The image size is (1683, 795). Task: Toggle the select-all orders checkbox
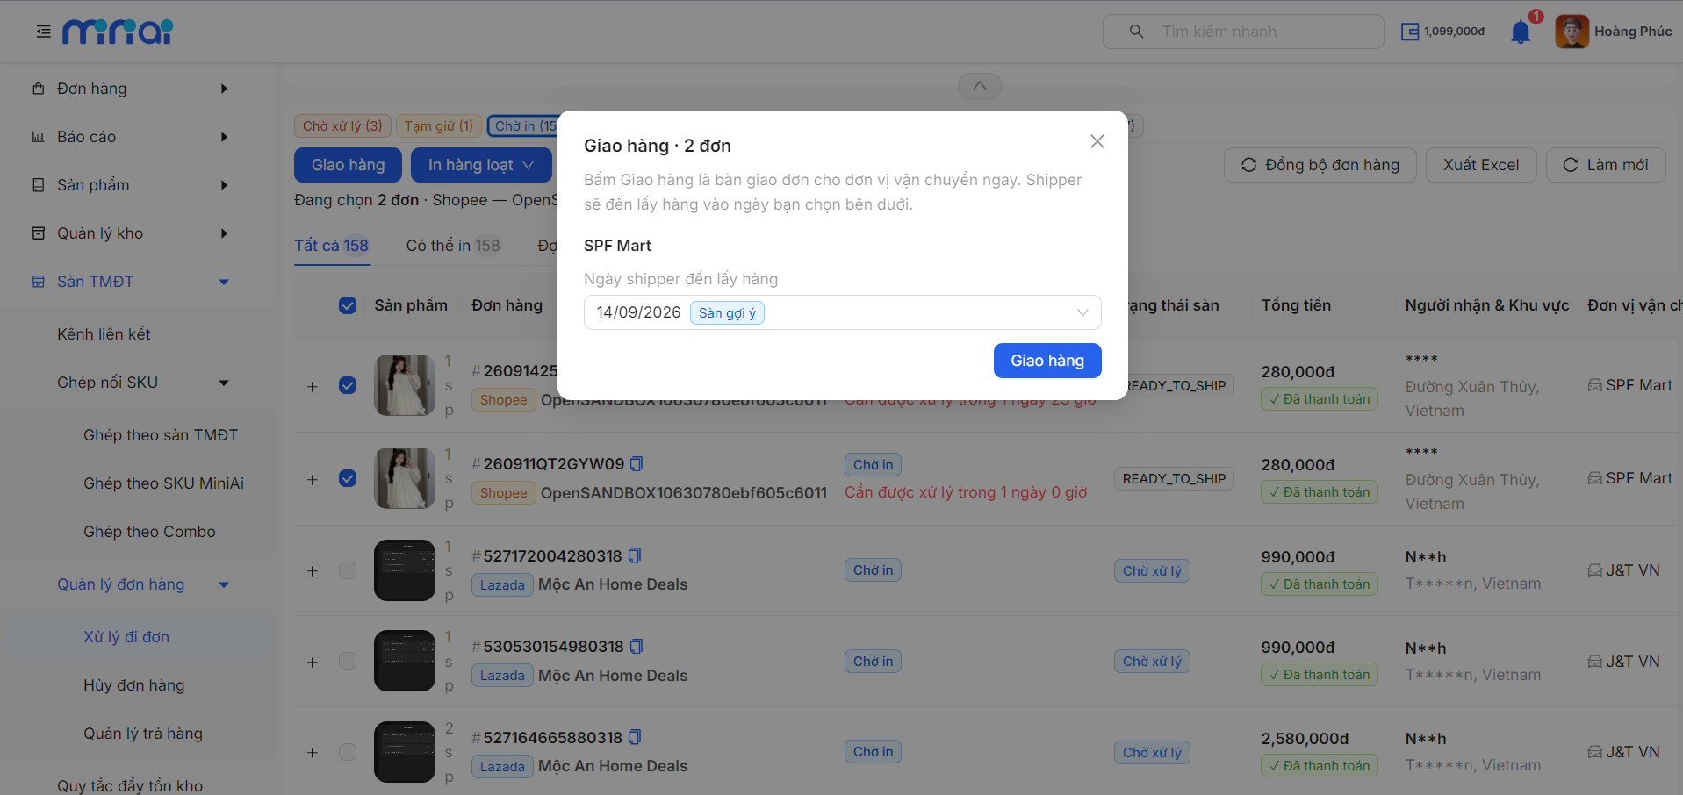tap(348, 305)
